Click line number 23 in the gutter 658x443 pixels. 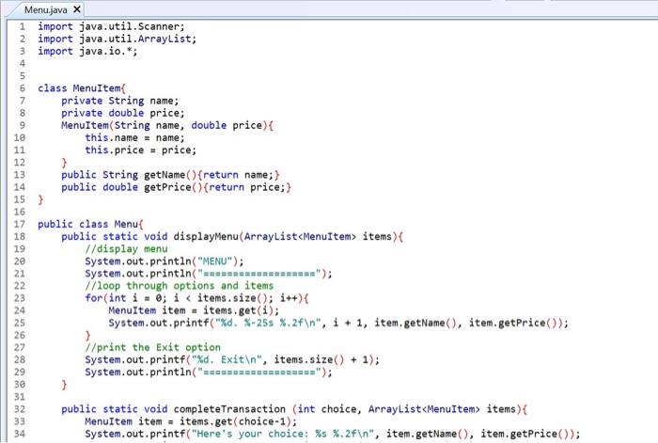coord(20,298)
